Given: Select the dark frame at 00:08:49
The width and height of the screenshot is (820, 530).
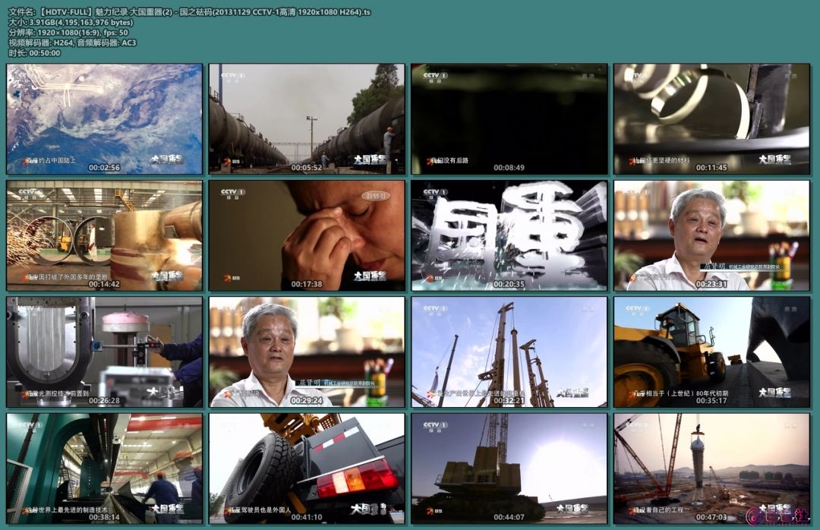Looking at the screenshot, I should tap(509, 118).
